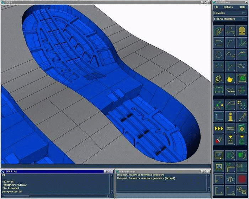Choose the shaded green cube display icon

click(x=242, y=155)
